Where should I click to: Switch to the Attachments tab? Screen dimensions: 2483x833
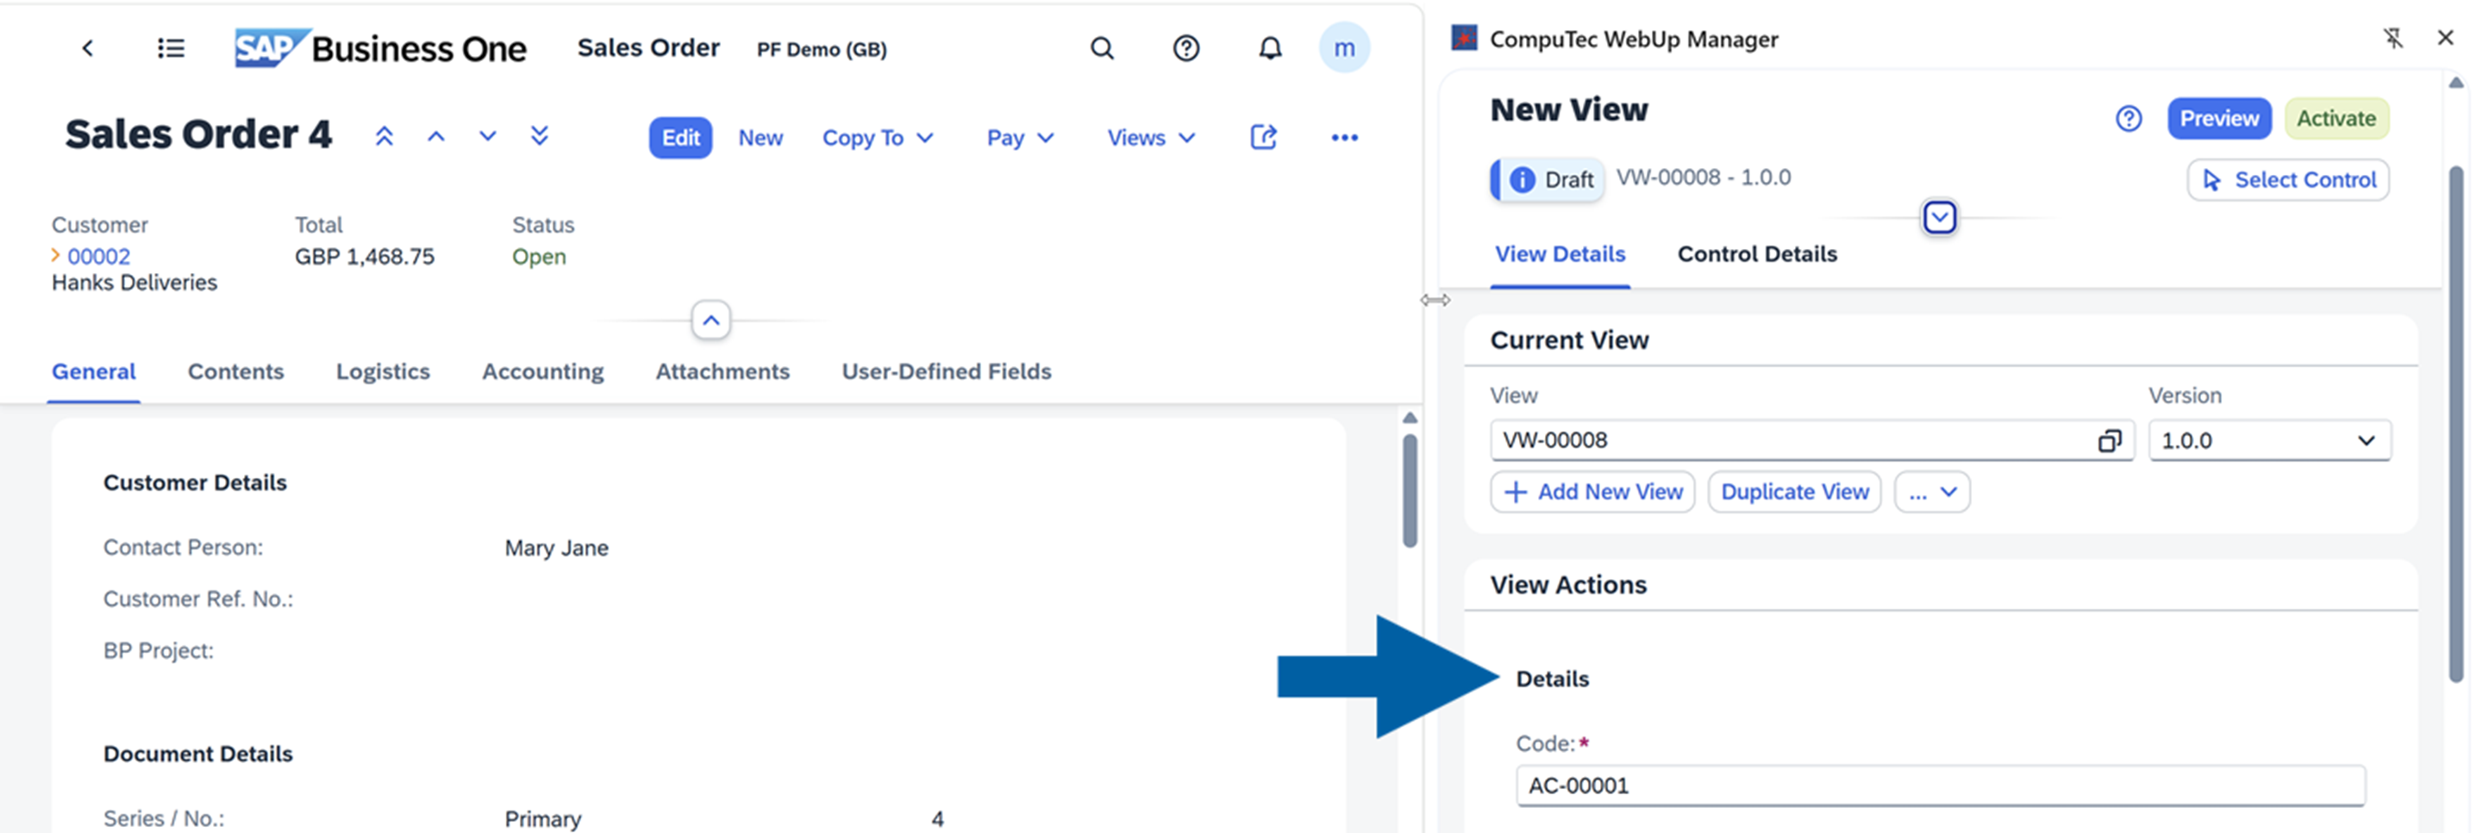[x=722, y=372]
